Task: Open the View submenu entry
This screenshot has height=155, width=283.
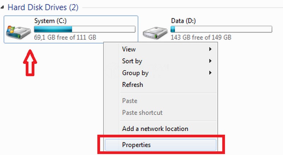Action: (x=129, y=49)
